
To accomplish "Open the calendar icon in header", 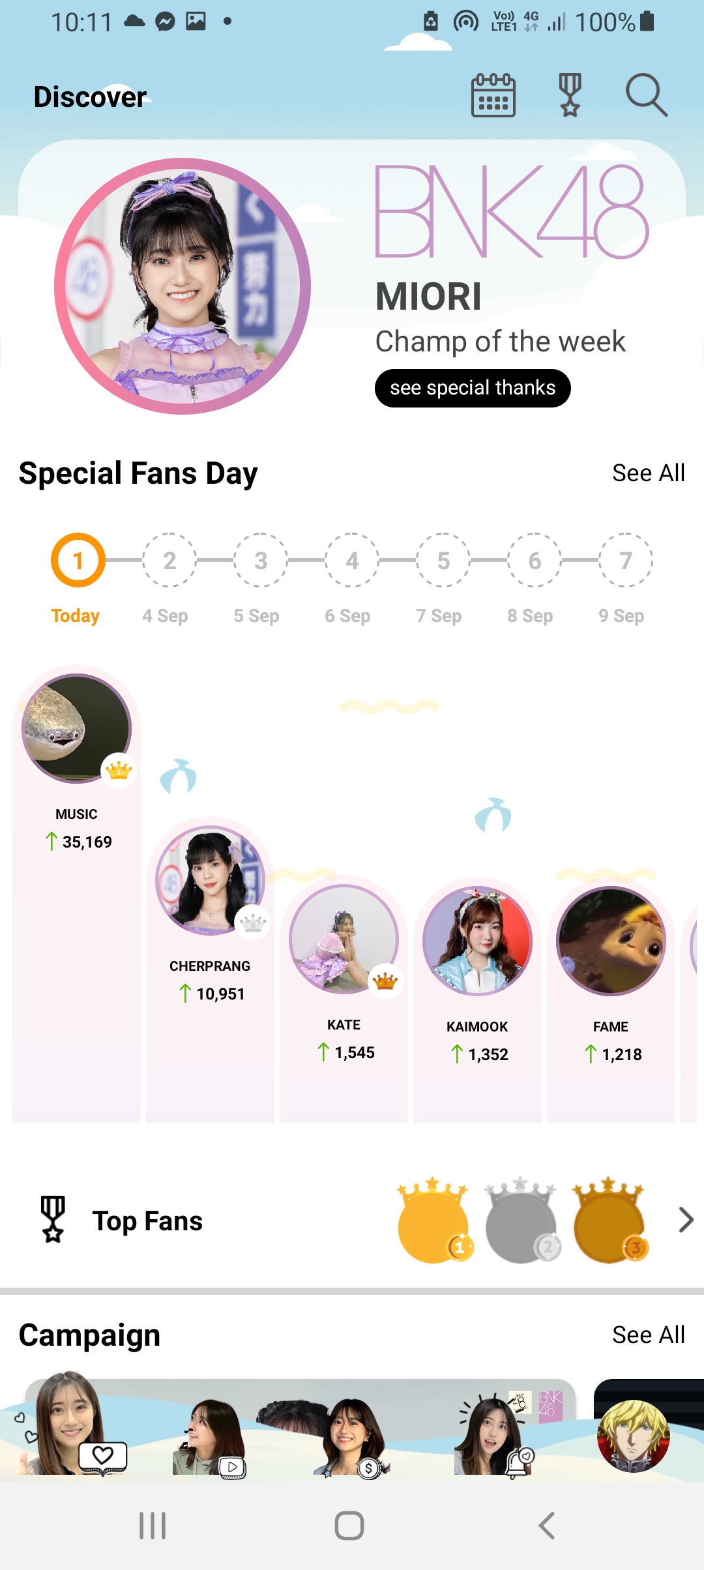I will tap(493, 95).
